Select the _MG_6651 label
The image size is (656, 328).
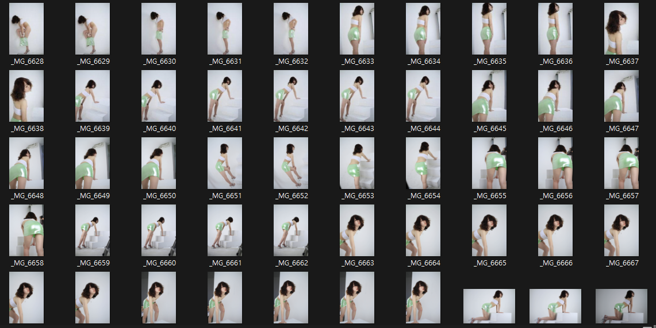[225, 196]
